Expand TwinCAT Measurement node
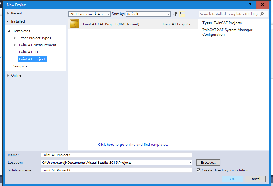 point(15,45)
